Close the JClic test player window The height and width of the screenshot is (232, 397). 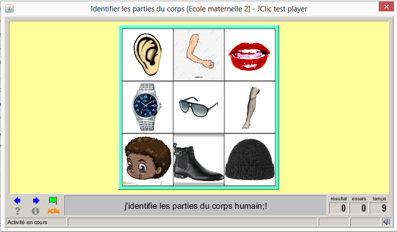point(387,7)
